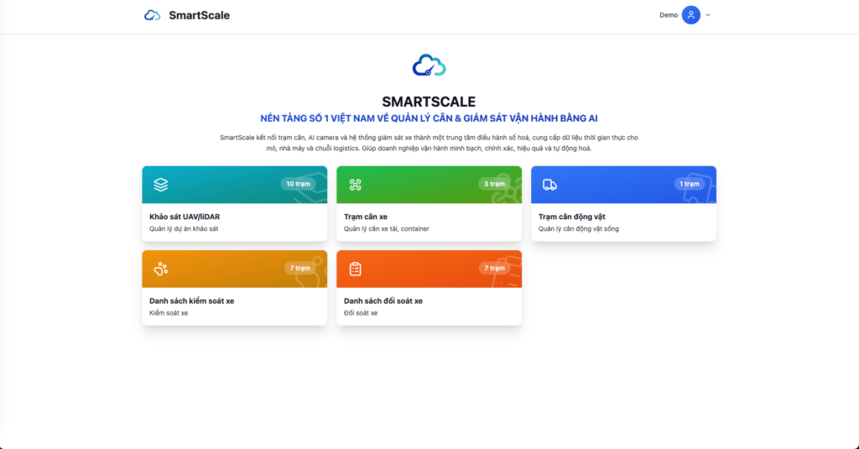Image resolution: width=859 pixels, height=449 pixels.
Task: Click the SMARTSCALE main heading
Action: [x=429, y=102]
